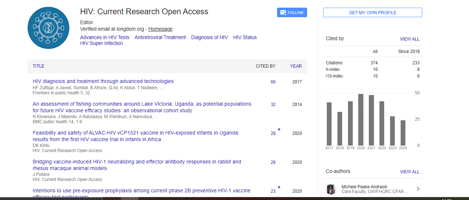Click the Get My Own Profile button
The height and width of the screenshot is (200, 469).
tap(372, 12)
